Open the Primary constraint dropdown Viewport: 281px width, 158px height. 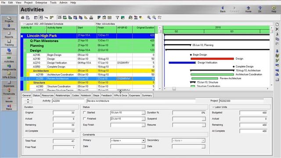pyautogui.click(x=143, y=140)
